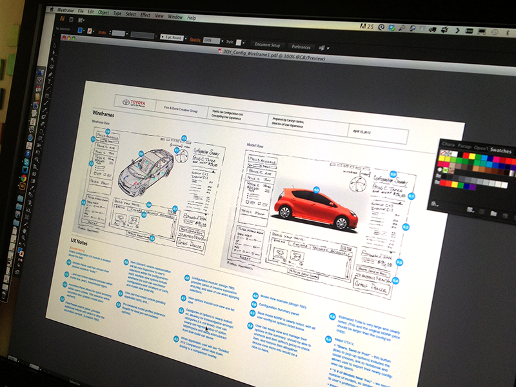Click the stroke weight input field
The height and width of the screenshot is (387, 516).
(119, 34)
